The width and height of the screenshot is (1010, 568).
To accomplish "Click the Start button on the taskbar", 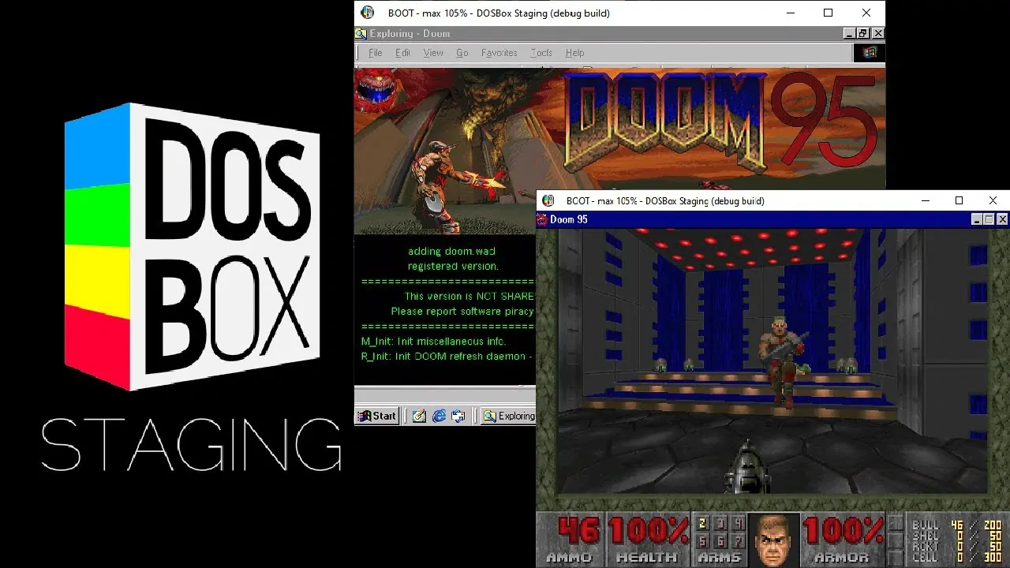I will tap(376, 416).
